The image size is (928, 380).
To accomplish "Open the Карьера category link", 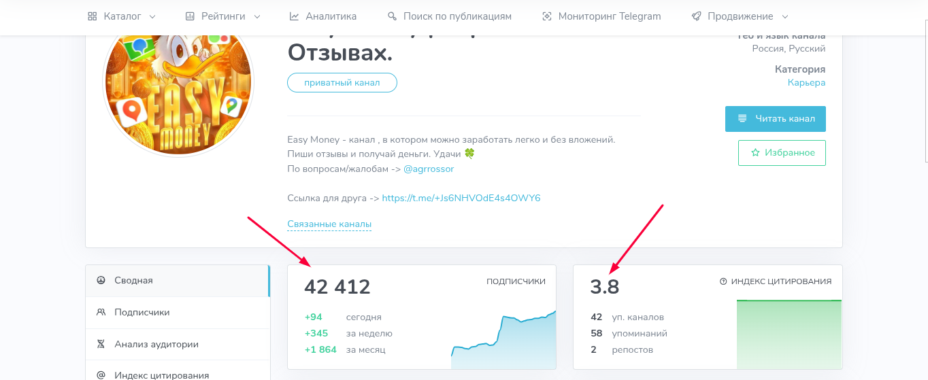I will click(807, 82).
